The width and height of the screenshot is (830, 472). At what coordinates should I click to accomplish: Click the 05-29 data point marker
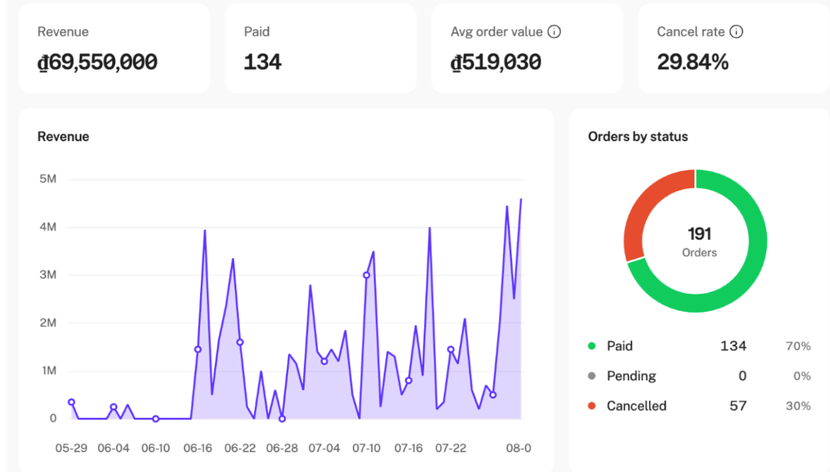point(71,402)
